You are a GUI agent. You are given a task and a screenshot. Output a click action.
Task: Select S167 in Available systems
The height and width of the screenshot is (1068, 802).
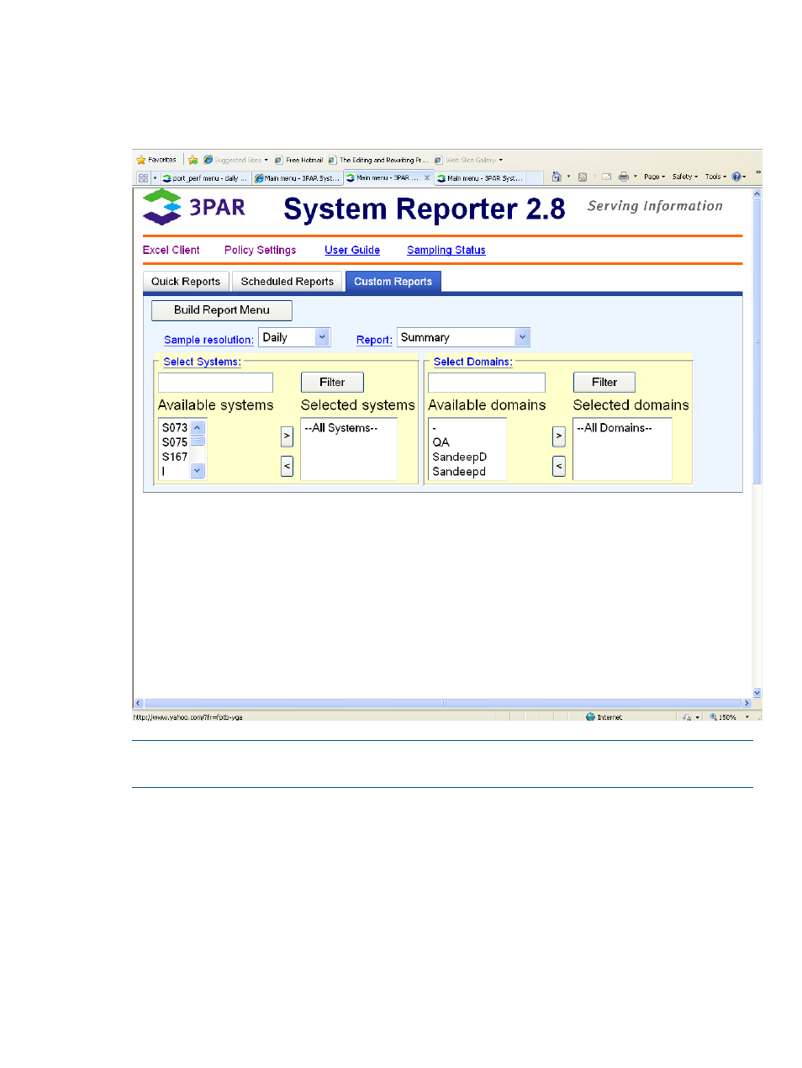pos(175,457)
